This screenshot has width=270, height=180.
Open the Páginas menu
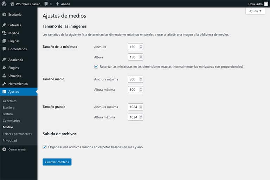(19, 41)
